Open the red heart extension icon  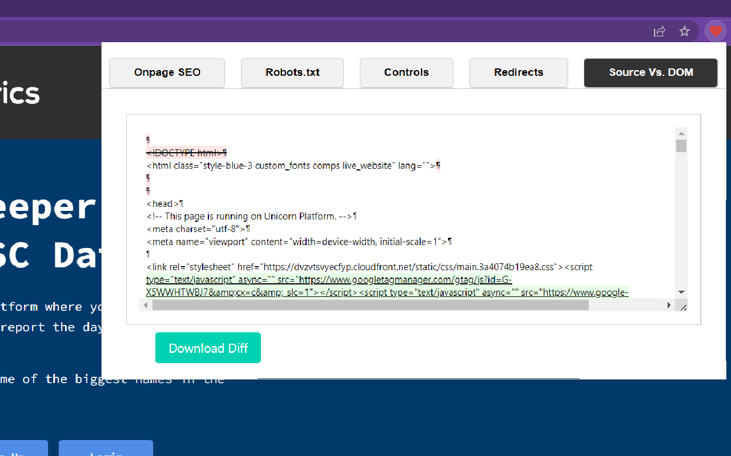pos(715,31)
